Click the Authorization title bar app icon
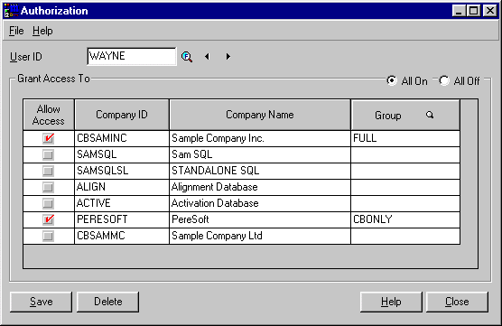The width and height of the screenshot is (502, 326). click(x=11, y=11)
